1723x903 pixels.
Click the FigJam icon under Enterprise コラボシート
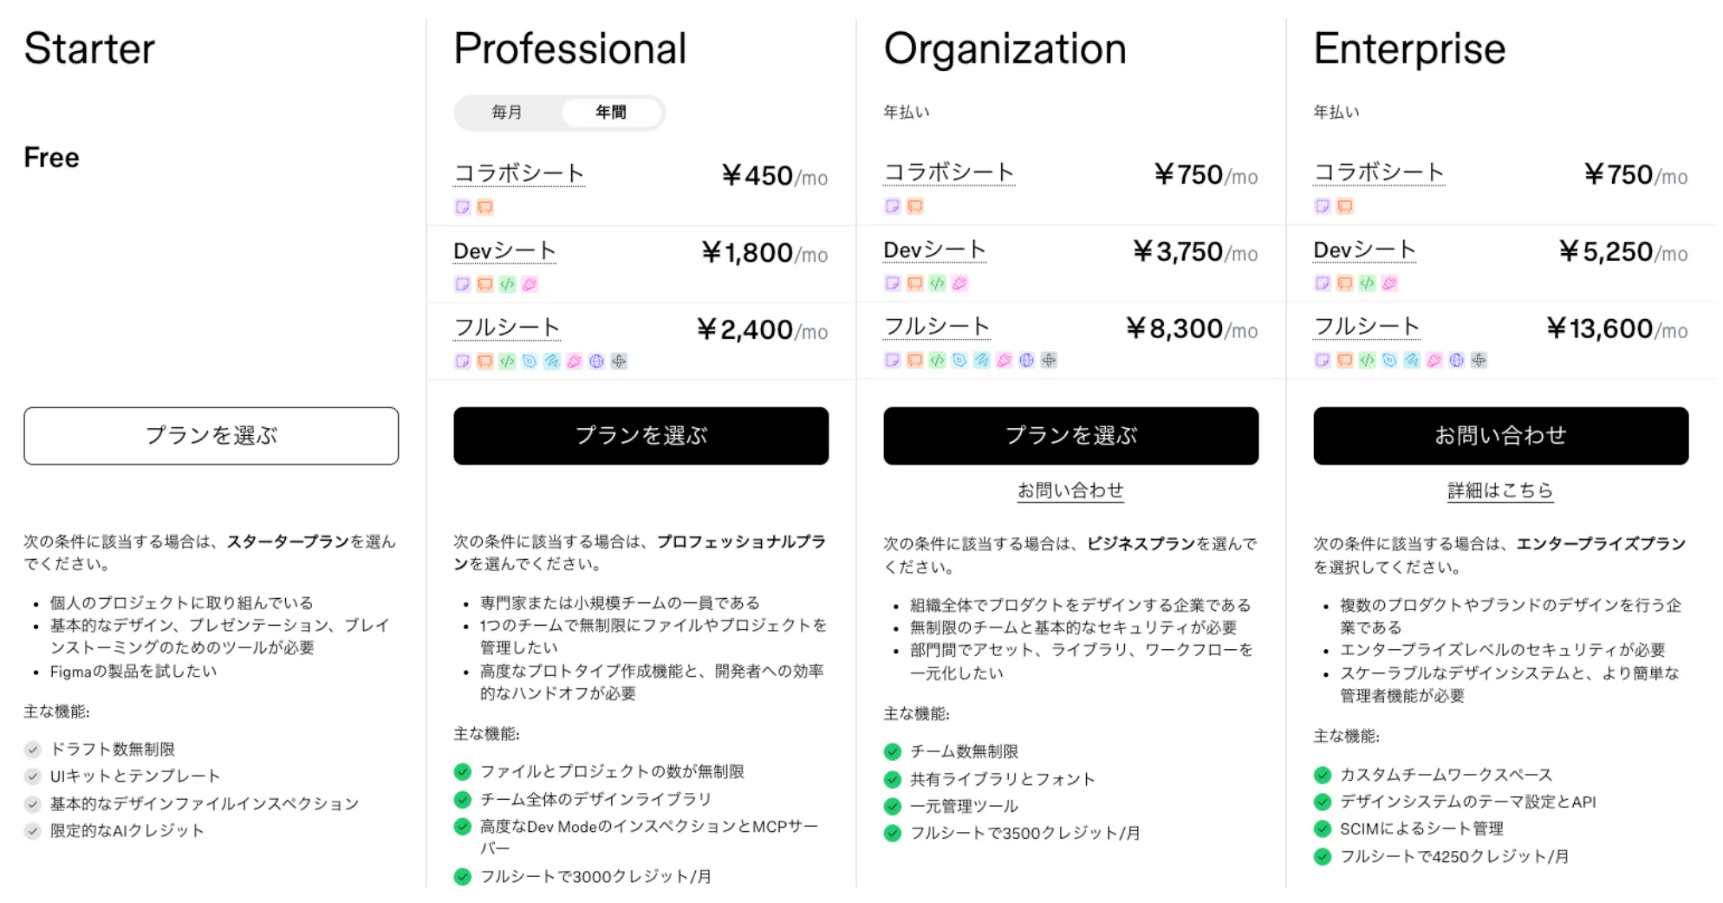(x=1322, y=206)
